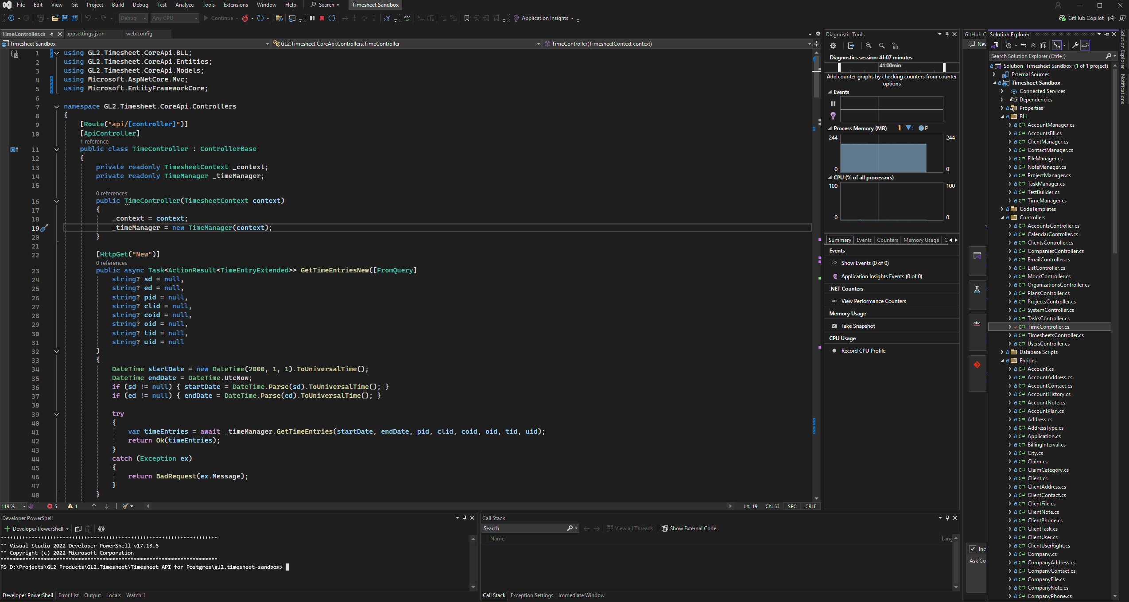Toggle pin on Call Stack panel

click(x=947, y=518)
